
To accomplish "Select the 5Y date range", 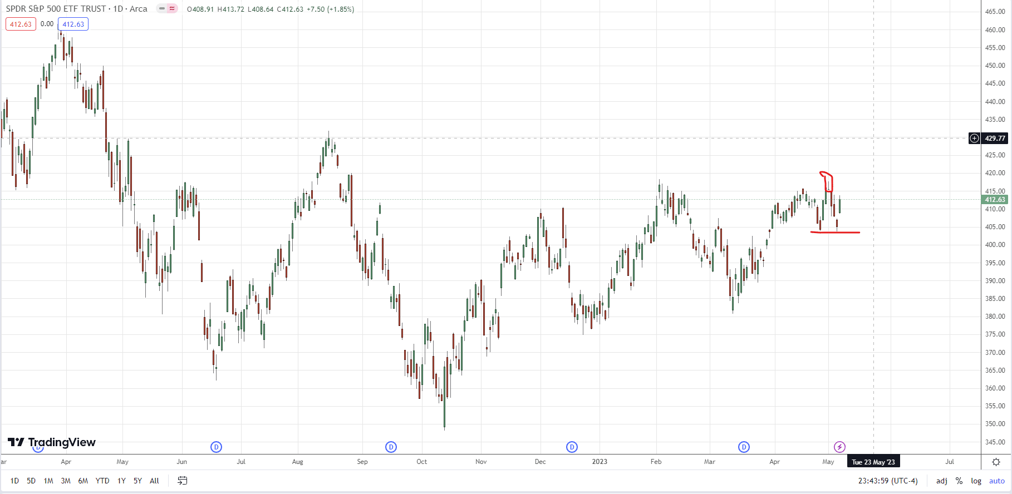I will (137, 481).
